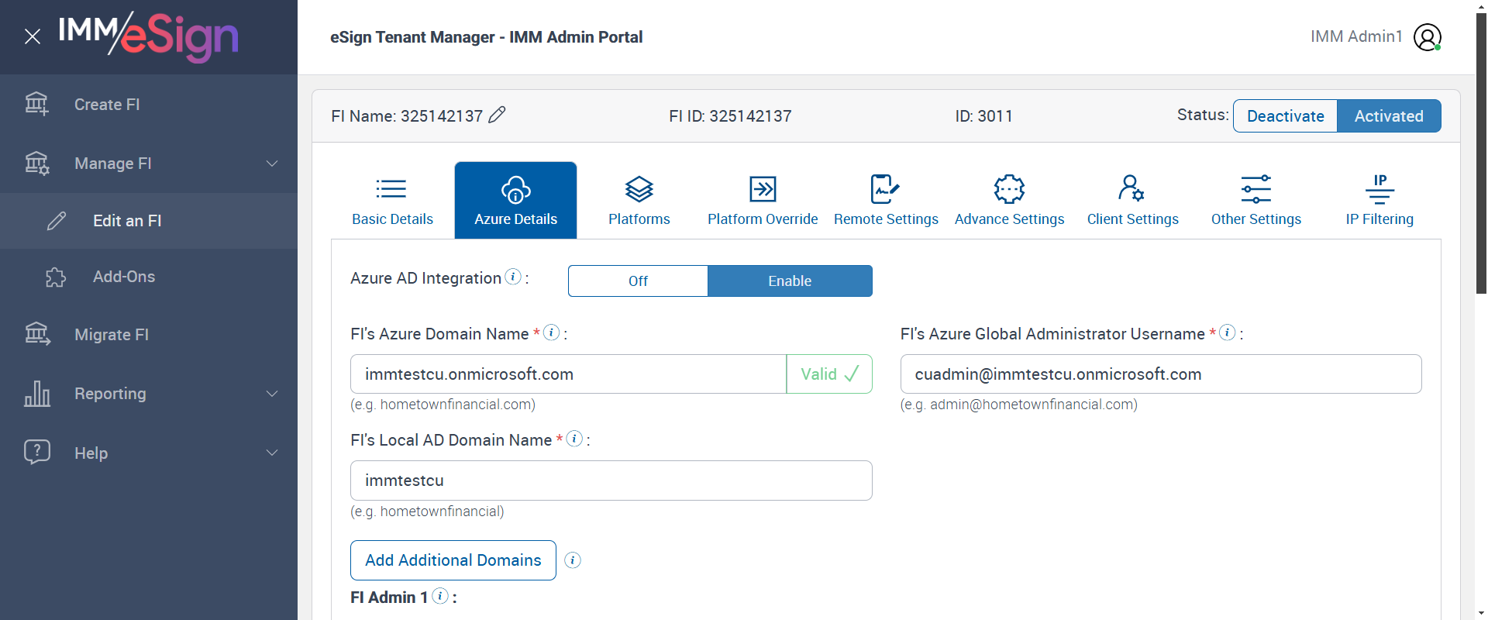Click the ID: 3011 text
1488x620 pixels.
983,116
